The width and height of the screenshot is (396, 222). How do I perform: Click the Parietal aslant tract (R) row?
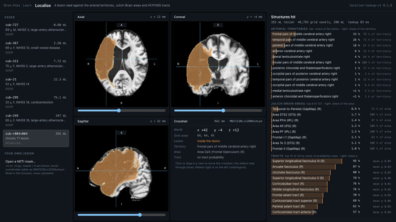pos(331,206)
